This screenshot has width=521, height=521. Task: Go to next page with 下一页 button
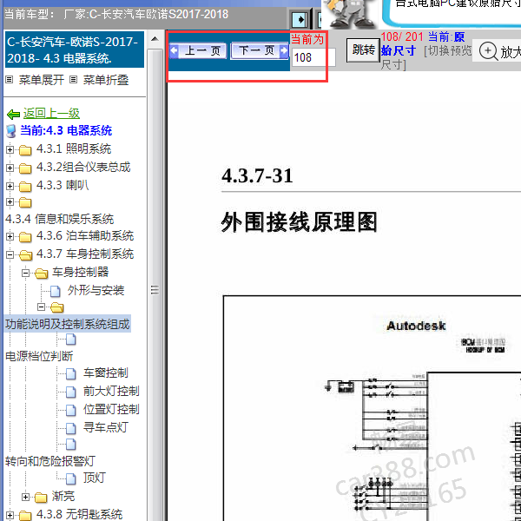pos(260,50)
